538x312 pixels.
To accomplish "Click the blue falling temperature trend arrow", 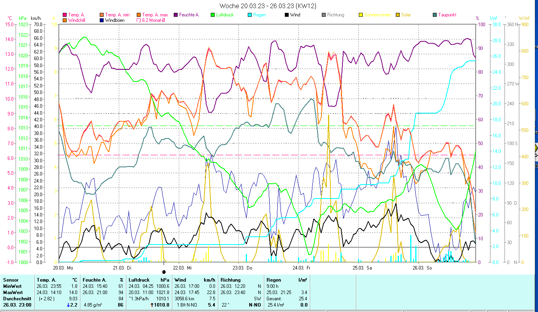I will coord(69,305).
